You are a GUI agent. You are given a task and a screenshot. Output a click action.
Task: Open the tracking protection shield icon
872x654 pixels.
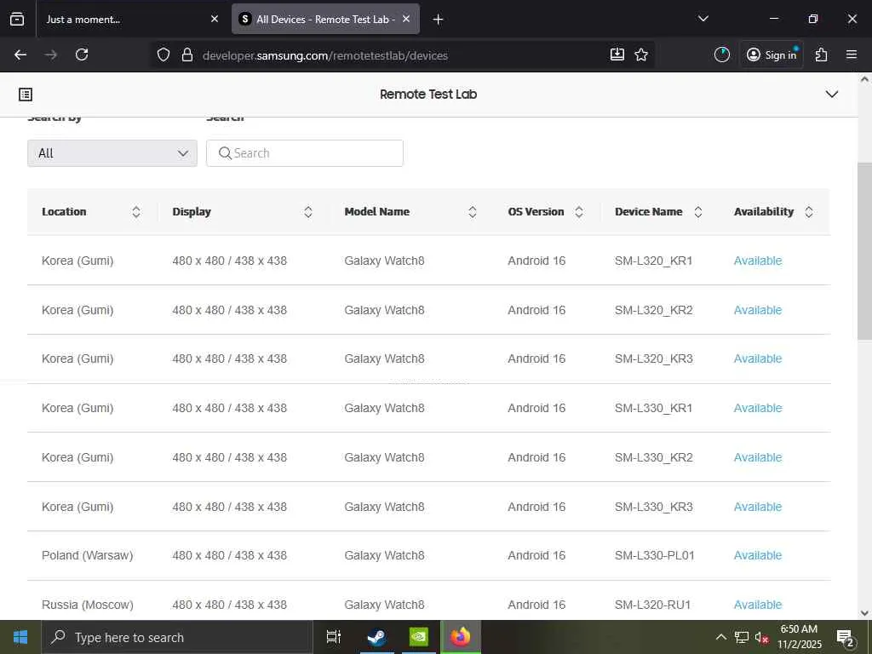point(163,54)
